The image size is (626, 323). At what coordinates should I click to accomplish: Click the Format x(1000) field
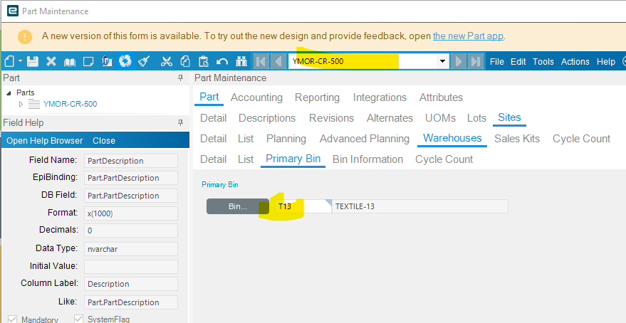click(x=131, y=213)
